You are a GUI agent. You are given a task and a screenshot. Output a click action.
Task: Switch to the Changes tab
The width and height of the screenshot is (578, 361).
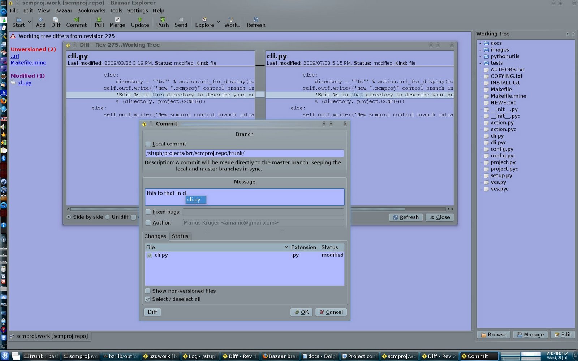155,236
